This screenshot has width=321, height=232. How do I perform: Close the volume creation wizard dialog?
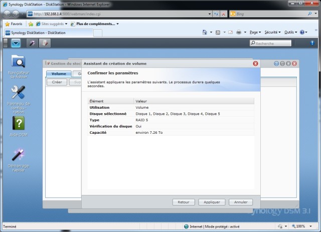[x=256, y=64]
